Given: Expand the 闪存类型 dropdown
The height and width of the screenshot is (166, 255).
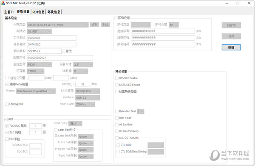Looking at the screenshot, I should pos(58,25).
